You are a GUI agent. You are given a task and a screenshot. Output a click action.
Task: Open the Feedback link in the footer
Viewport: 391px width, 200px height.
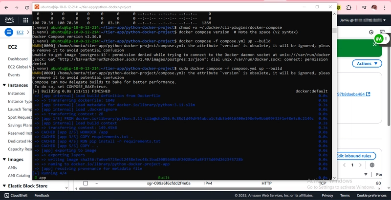point(42,195)
